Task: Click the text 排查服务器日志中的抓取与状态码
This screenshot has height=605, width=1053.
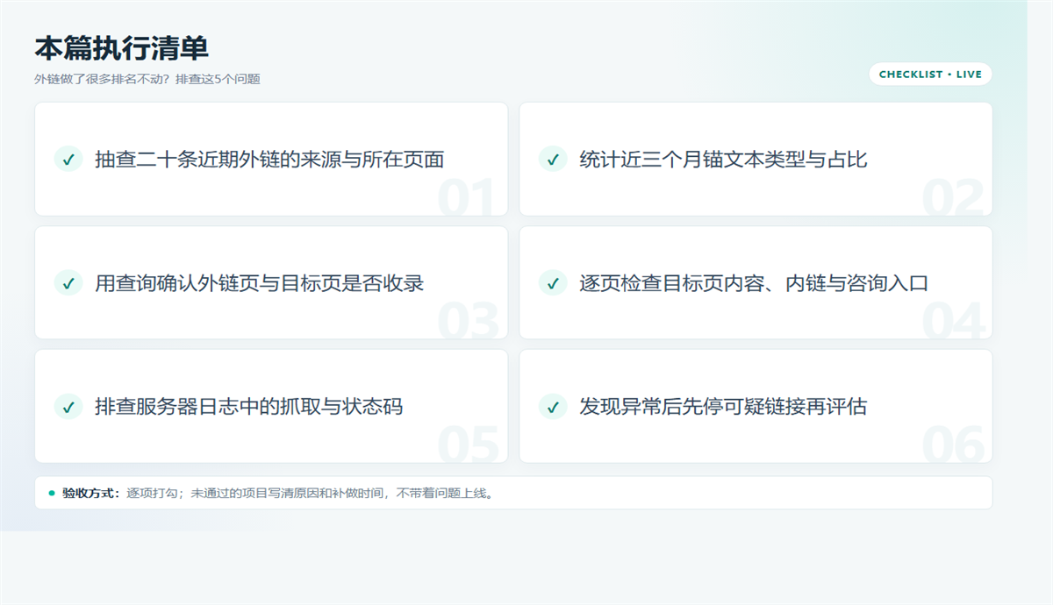Action: tap(249, 407)
